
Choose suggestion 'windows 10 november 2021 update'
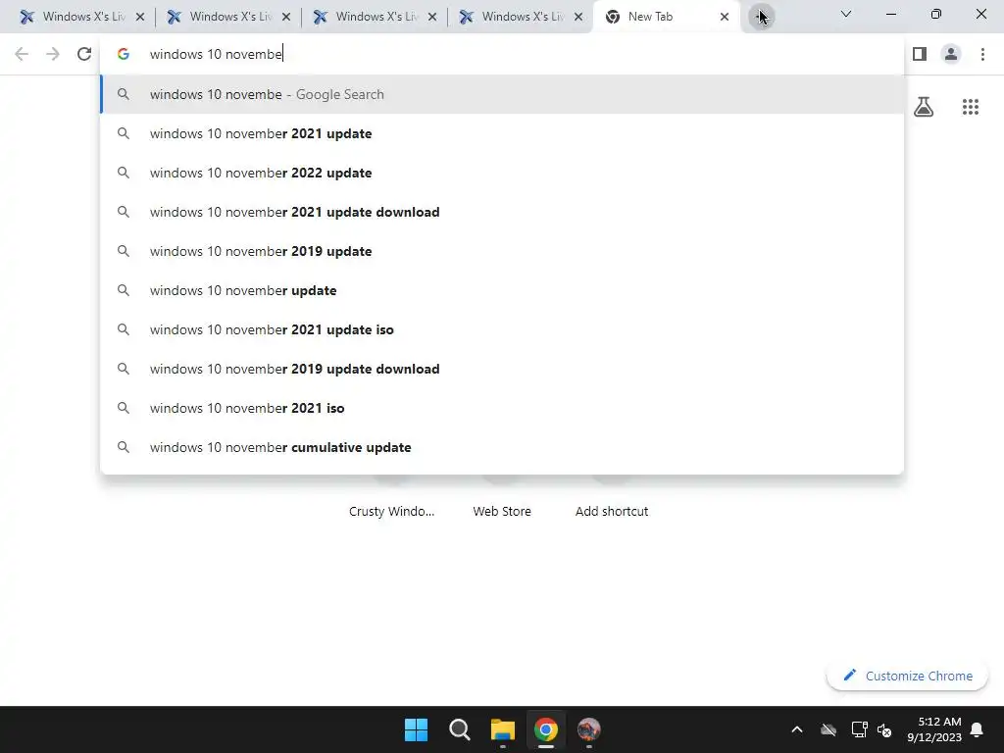point(502,133)
